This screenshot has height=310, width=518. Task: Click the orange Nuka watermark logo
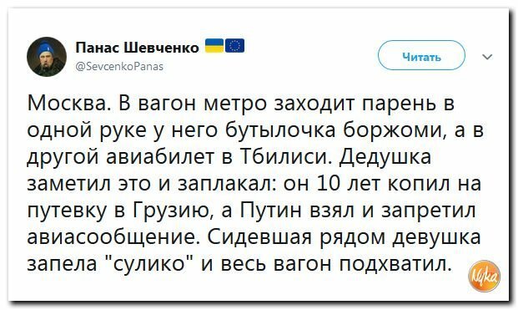click(485, 277)
